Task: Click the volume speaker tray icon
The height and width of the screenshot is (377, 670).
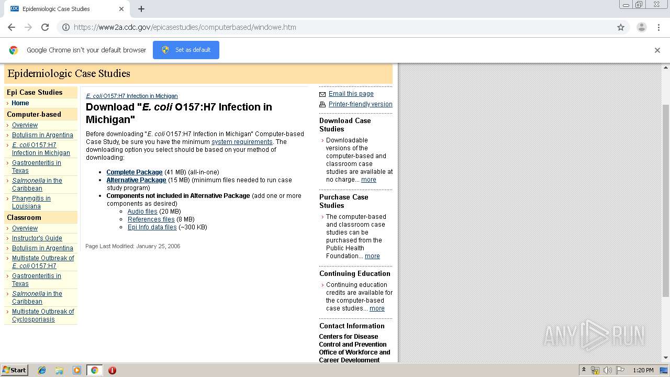Action: tap(607, 370)
